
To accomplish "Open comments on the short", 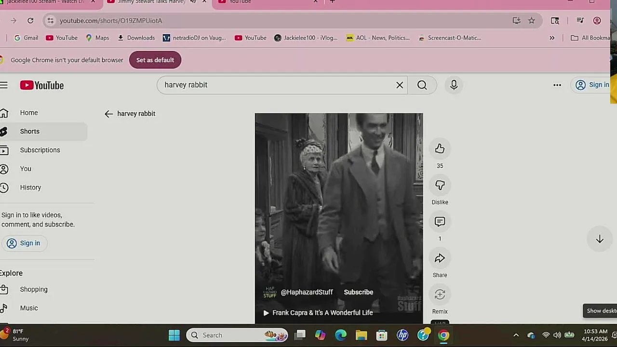I will 440,222.
